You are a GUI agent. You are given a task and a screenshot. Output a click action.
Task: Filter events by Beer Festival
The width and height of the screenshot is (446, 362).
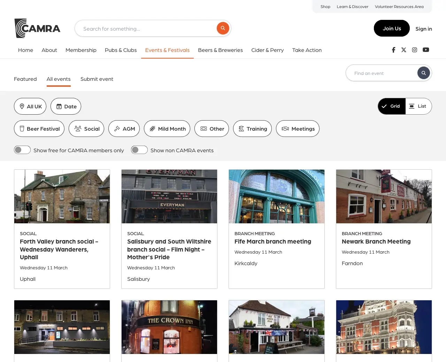pyautogui.click(x=39, y=129)
